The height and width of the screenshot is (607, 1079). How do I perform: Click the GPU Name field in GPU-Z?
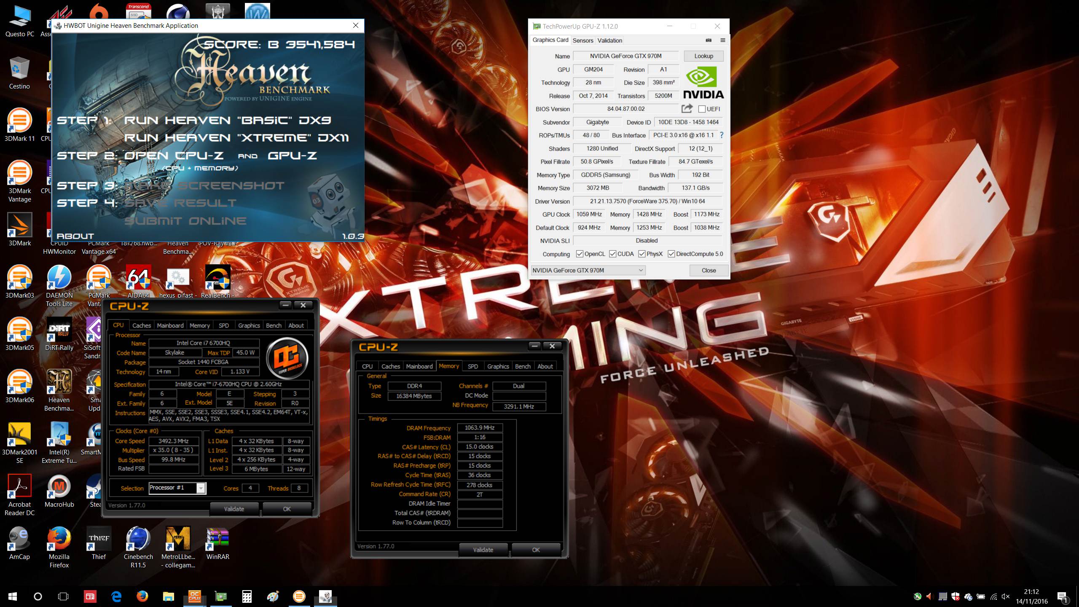point(625,56)
